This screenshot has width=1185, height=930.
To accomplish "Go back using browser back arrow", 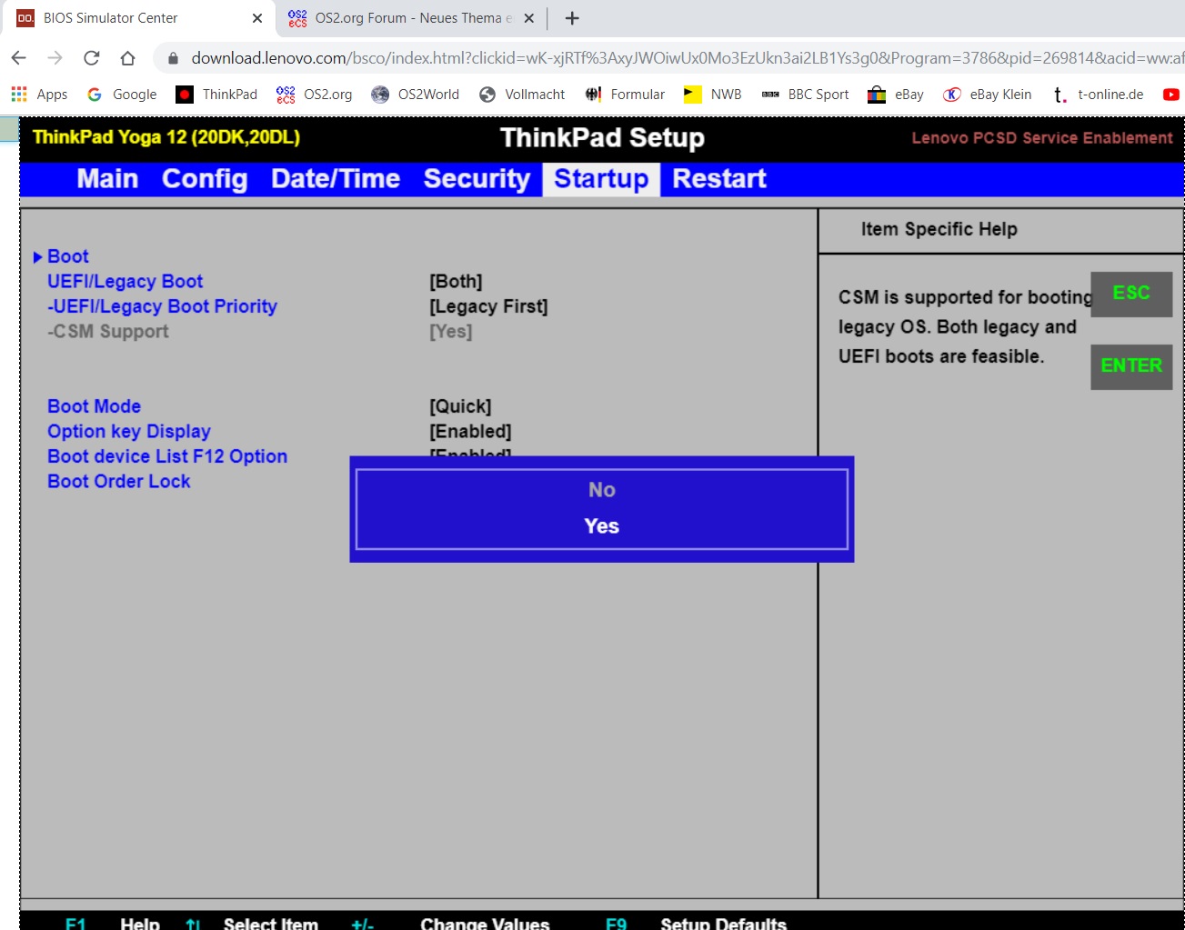I will coord(18,57).
